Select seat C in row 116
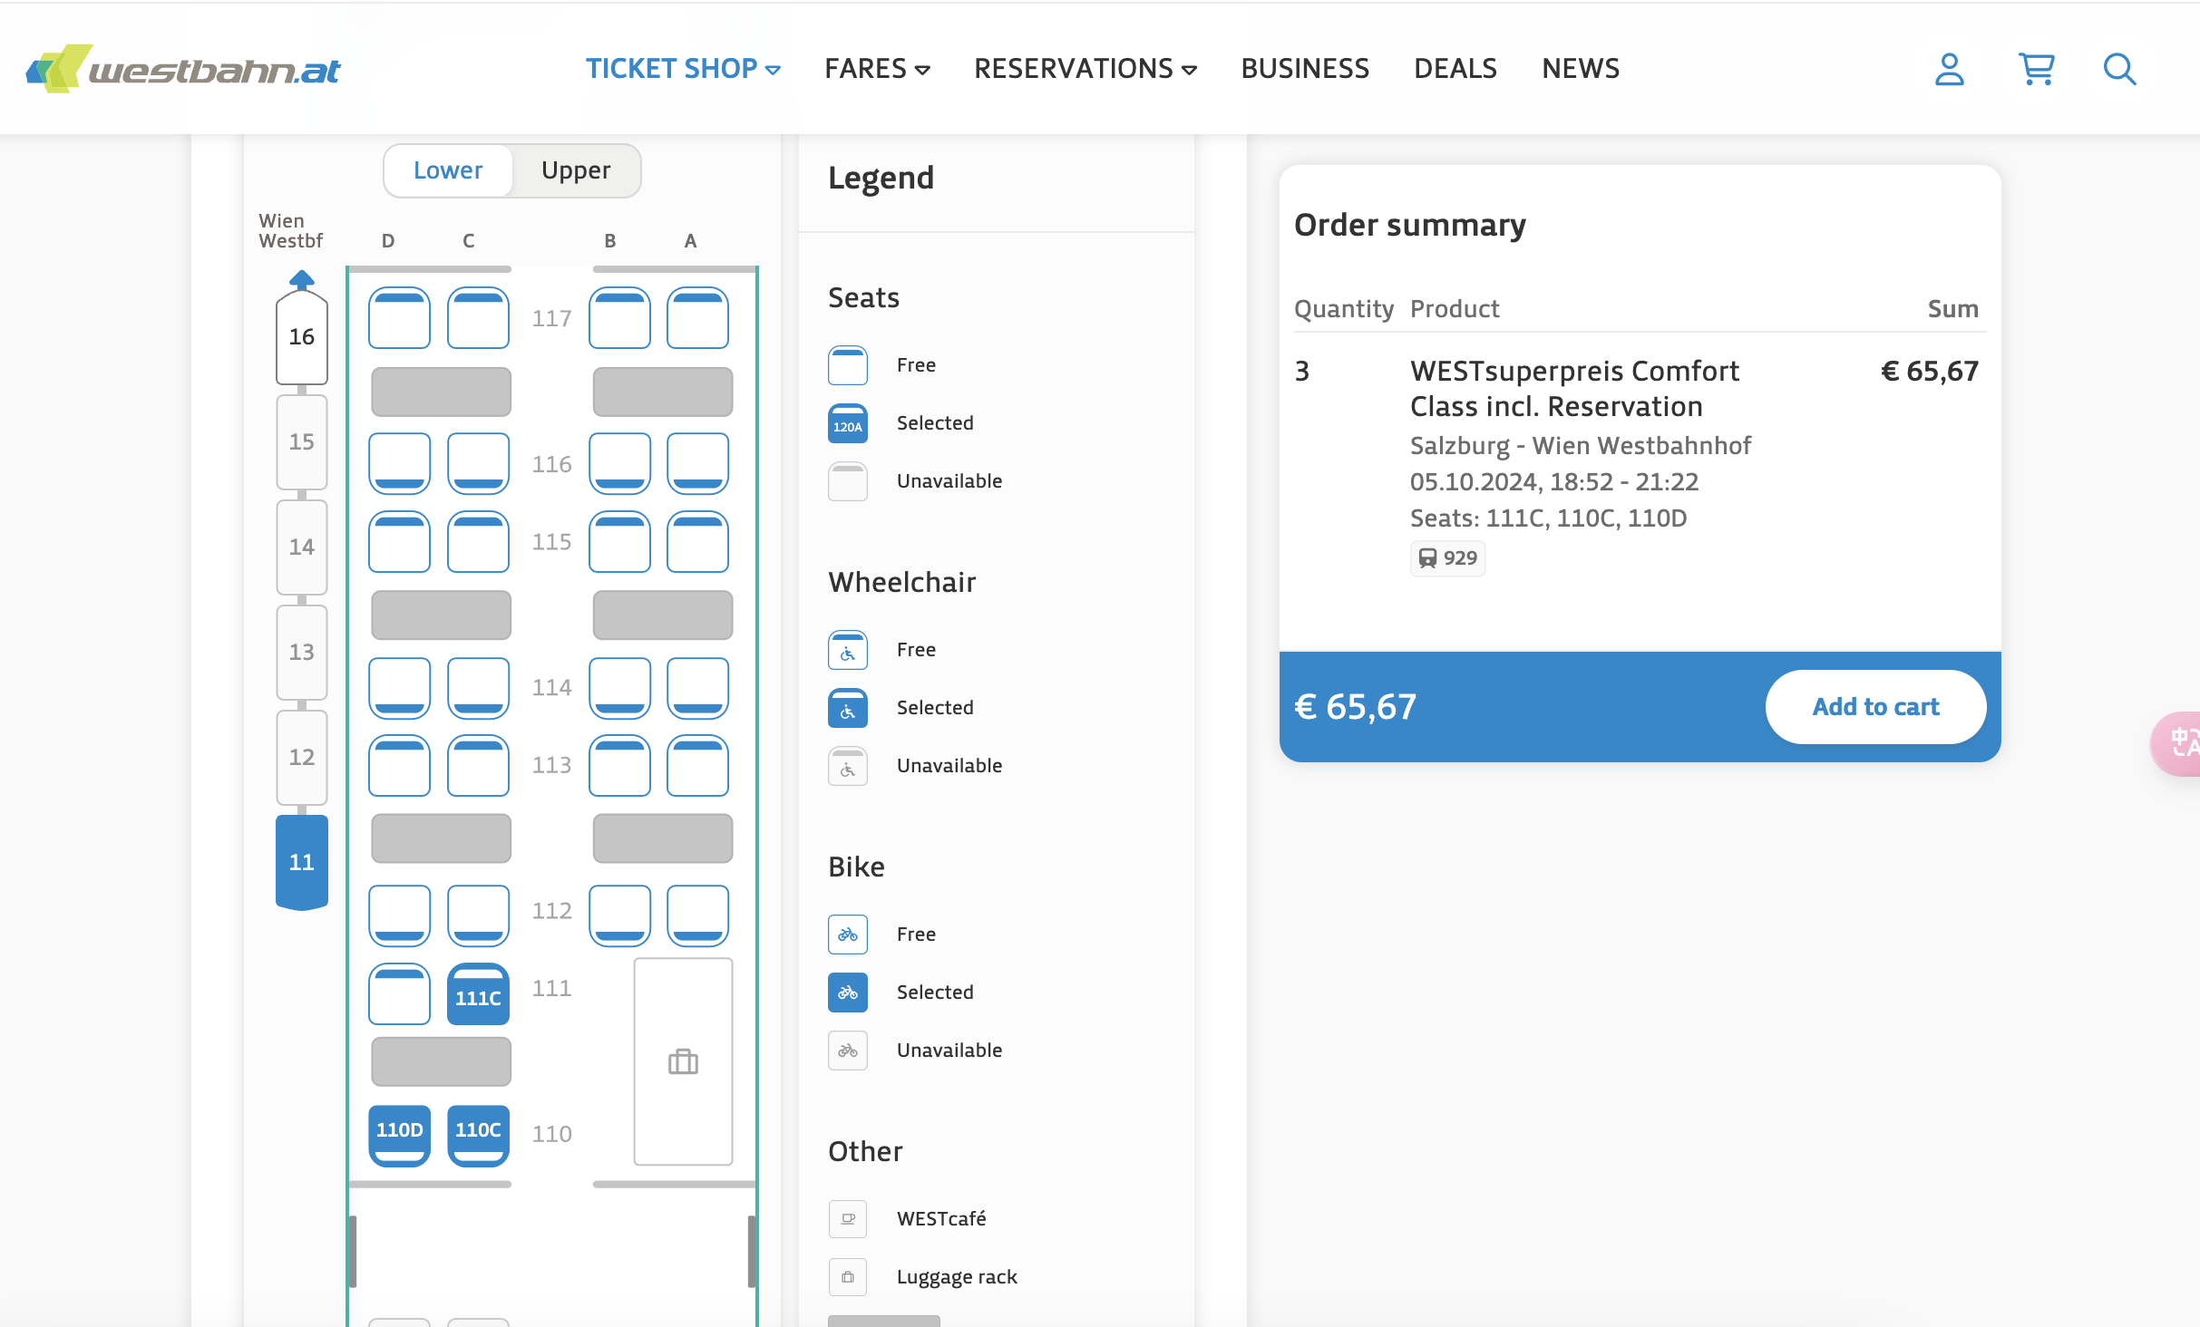 (478, 463)
